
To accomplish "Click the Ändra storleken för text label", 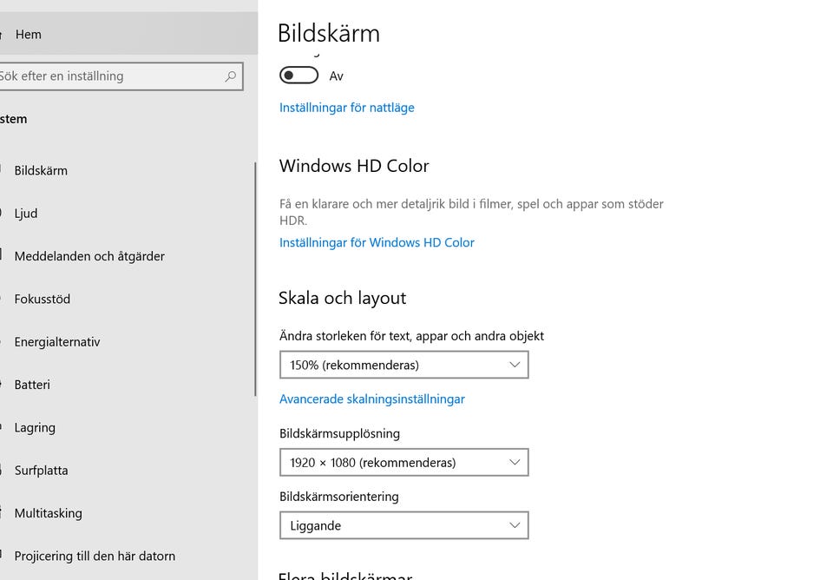I will coord(411,336).
